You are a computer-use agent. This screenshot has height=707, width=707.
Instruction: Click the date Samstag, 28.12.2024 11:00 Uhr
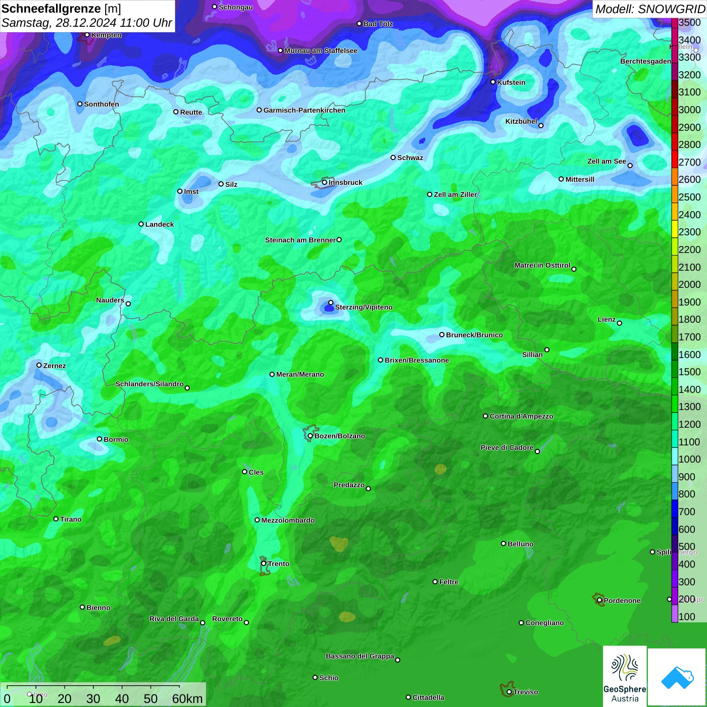87,23
